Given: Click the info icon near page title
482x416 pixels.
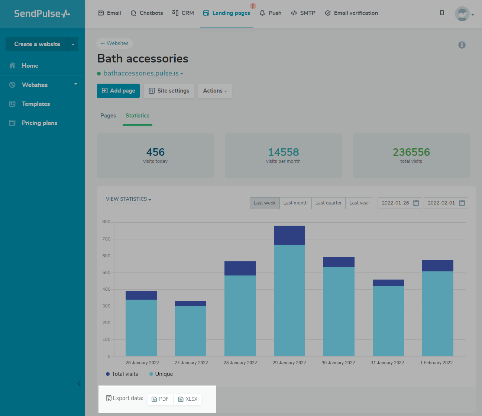Looking at the screenshot, I should pos(462,45).
